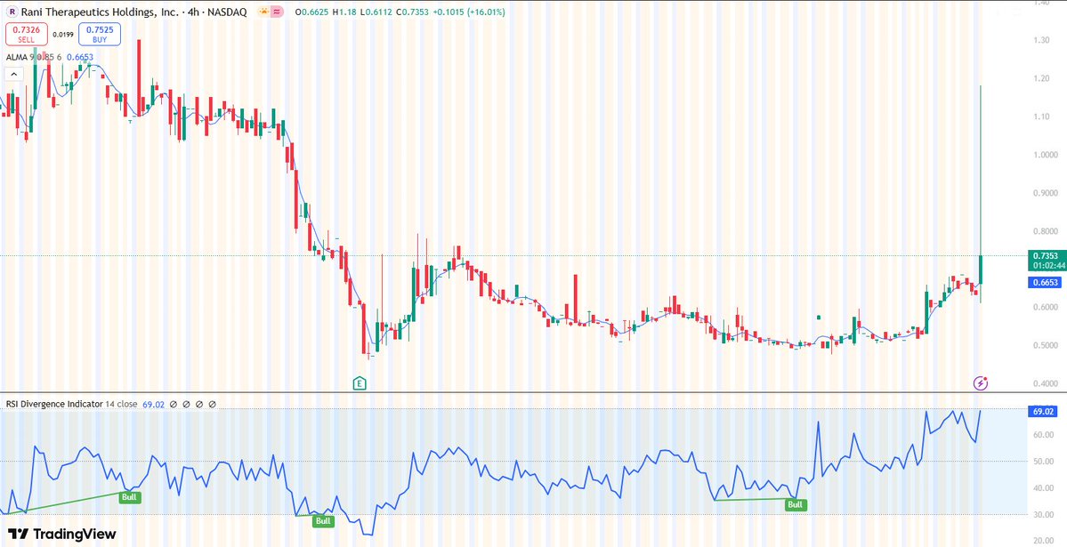1067x547 pixels.
Task: Click the green 0.7353 last-price label on the price axis
Action: [1045, 256]
